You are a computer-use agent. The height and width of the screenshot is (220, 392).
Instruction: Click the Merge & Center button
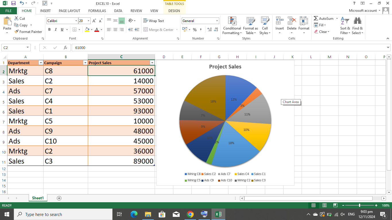coord(159,30)
